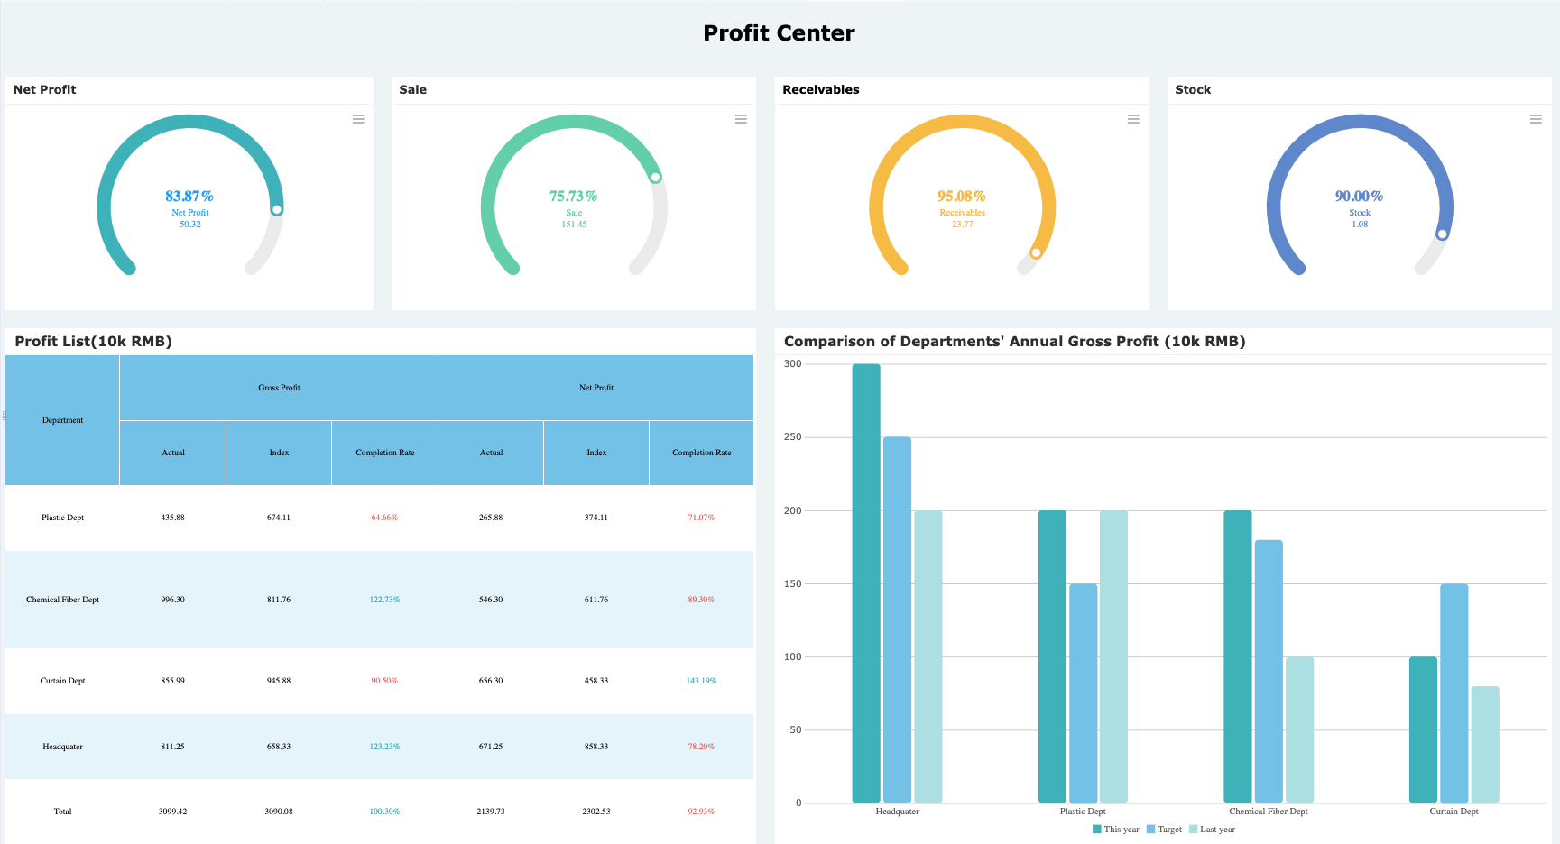1560x844 pixels.
Task: Select the 'Total' row label
Action: 62,812
